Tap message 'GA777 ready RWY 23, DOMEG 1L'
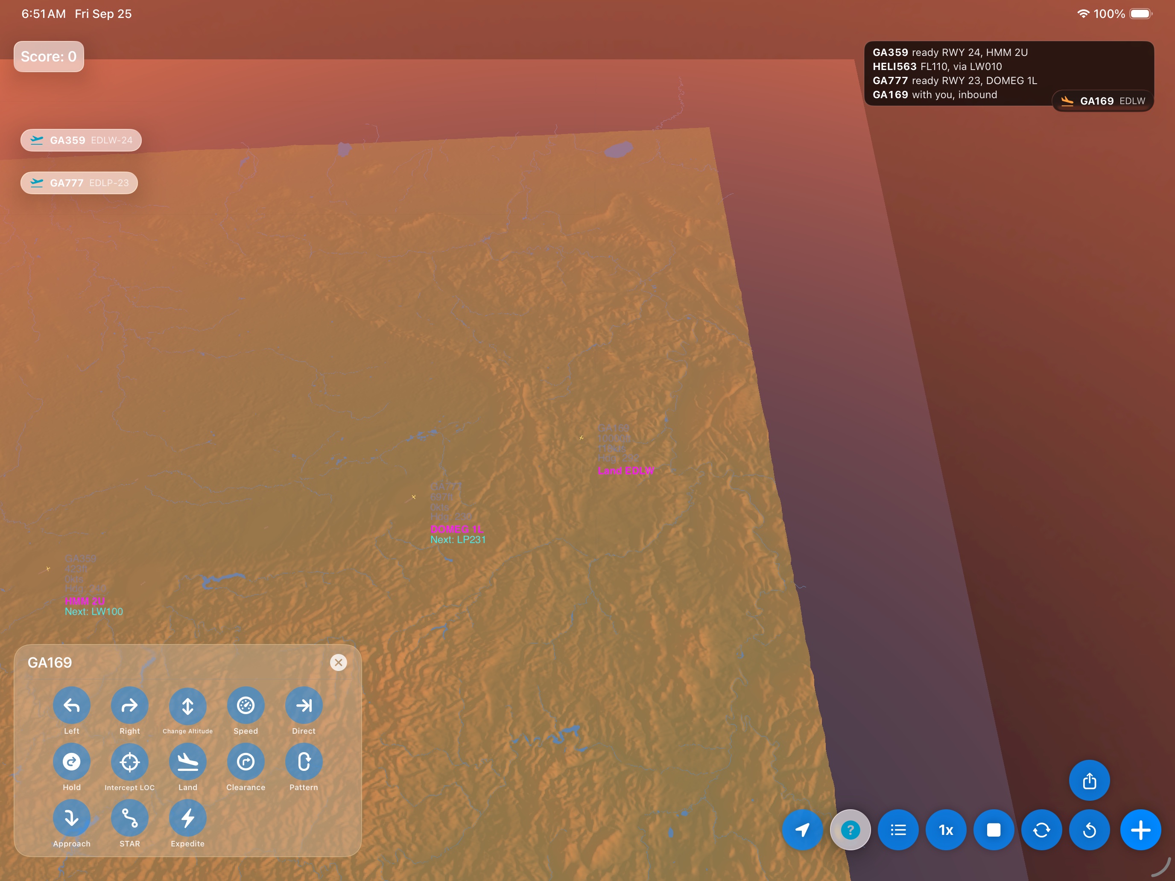Image resolution: width=1175 pixels, height=881 pixels. [955, 80]
